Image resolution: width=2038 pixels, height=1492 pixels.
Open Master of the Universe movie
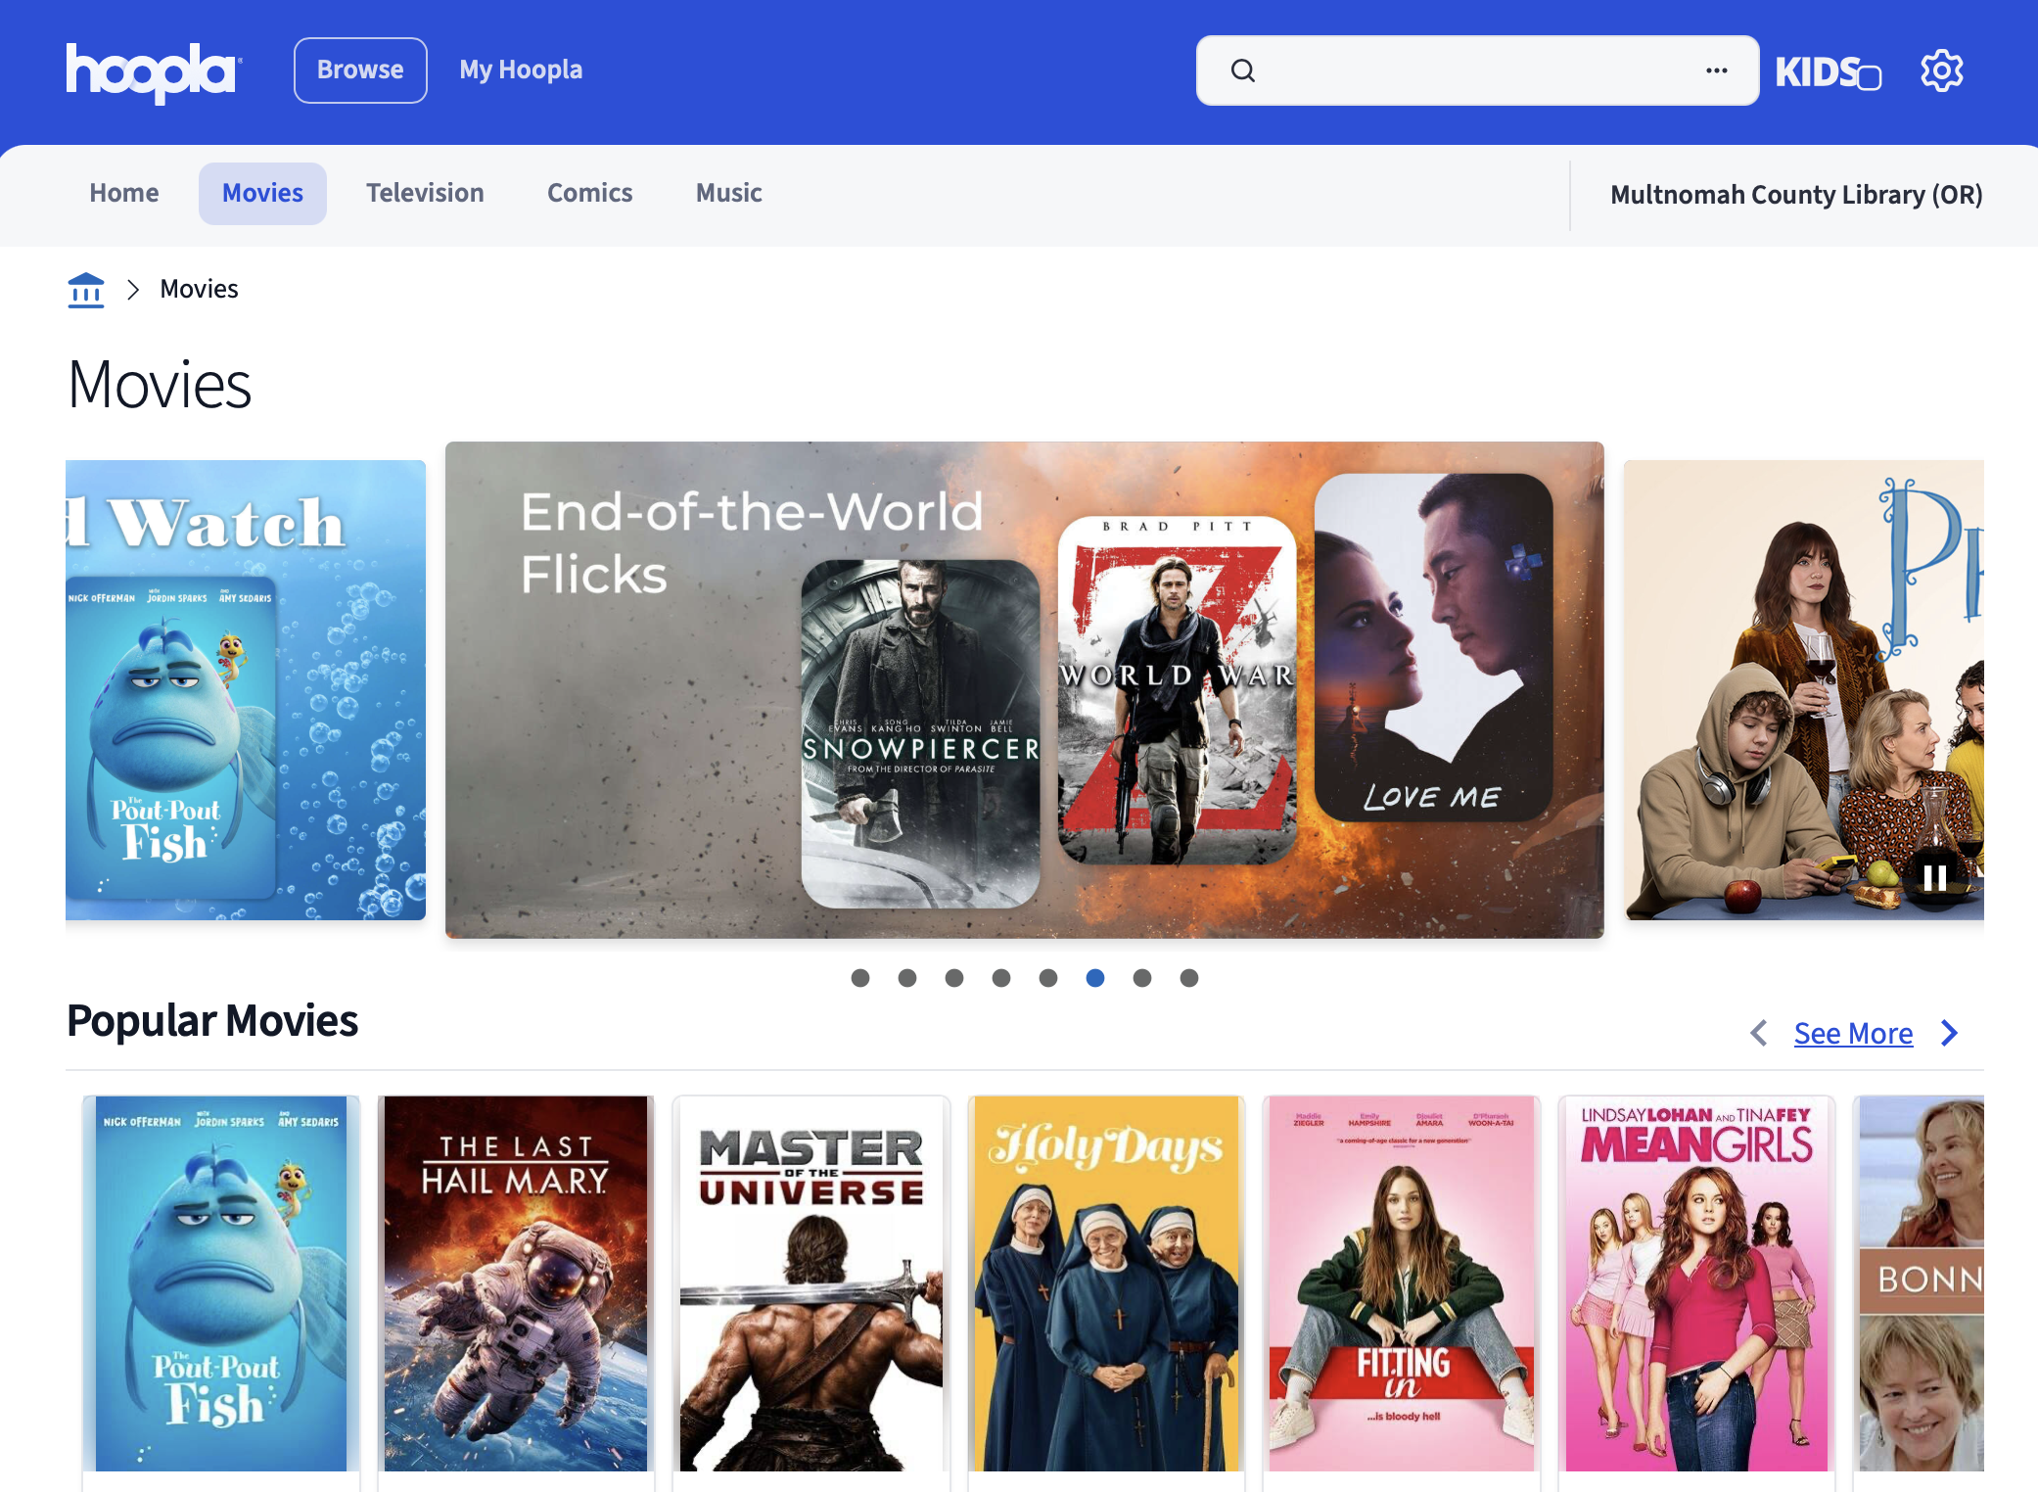tap(811, 1283)
